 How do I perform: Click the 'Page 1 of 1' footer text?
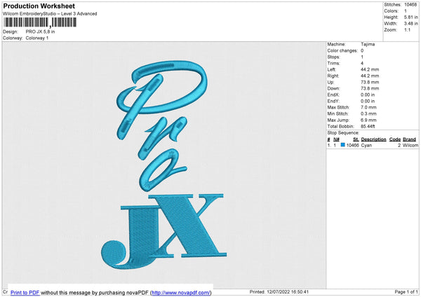pyautogui.click(x=406, y=292)
